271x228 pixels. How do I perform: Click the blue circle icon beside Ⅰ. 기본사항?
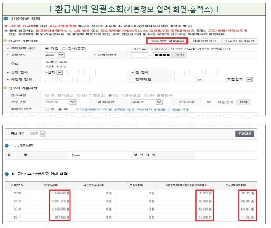point(7,146)
